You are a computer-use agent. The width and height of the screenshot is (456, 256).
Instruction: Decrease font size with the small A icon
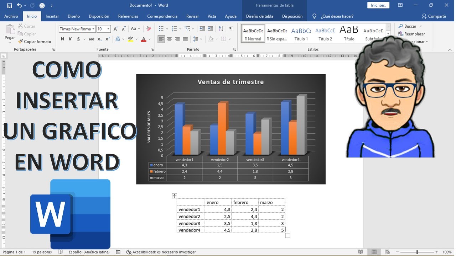(124, 29)
